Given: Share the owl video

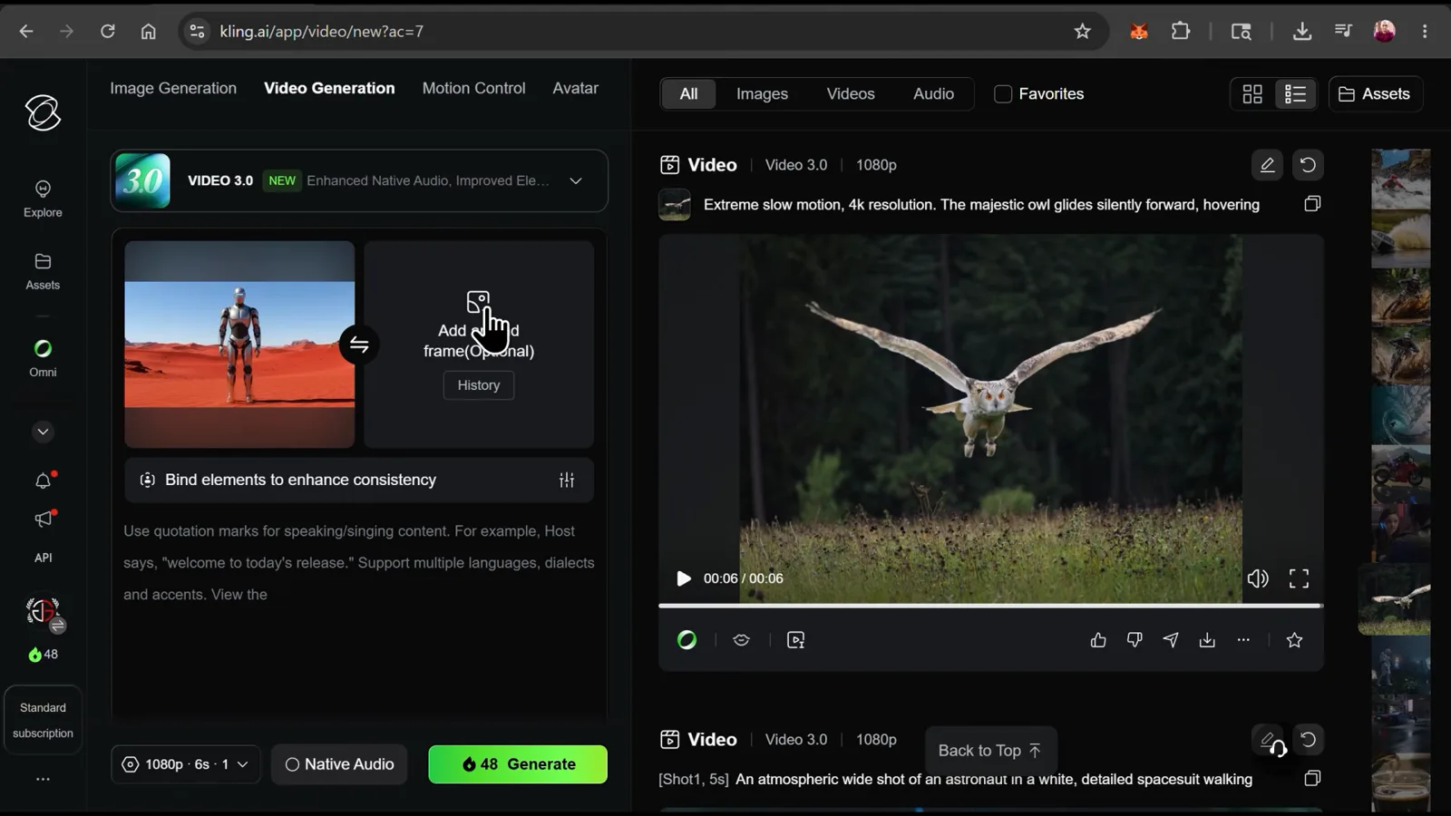Looking at the screenshot, I should pyautogui.click(x=1171, y=640).
